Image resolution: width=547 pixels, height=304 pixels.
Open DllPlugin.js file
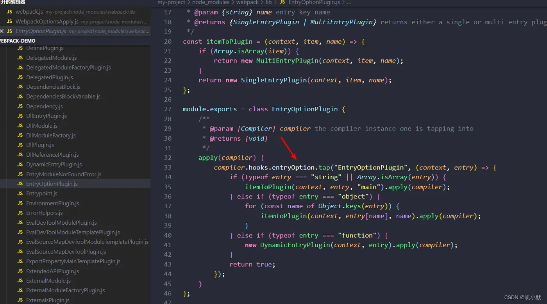(40, 145)
